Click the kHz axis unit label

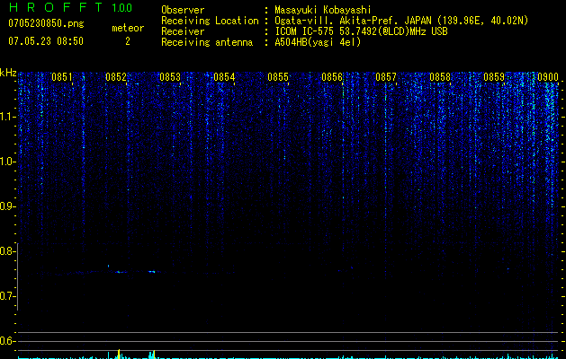point(8,73)
